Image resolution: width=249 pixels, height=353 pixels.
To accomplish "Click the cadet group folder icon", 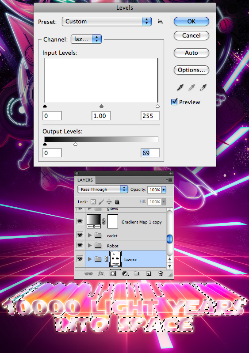I will pos(98,235).
